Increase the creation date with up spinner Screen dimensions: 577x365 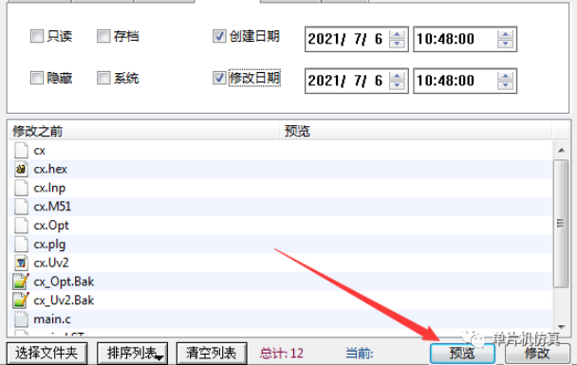click(x=397, y=34)
